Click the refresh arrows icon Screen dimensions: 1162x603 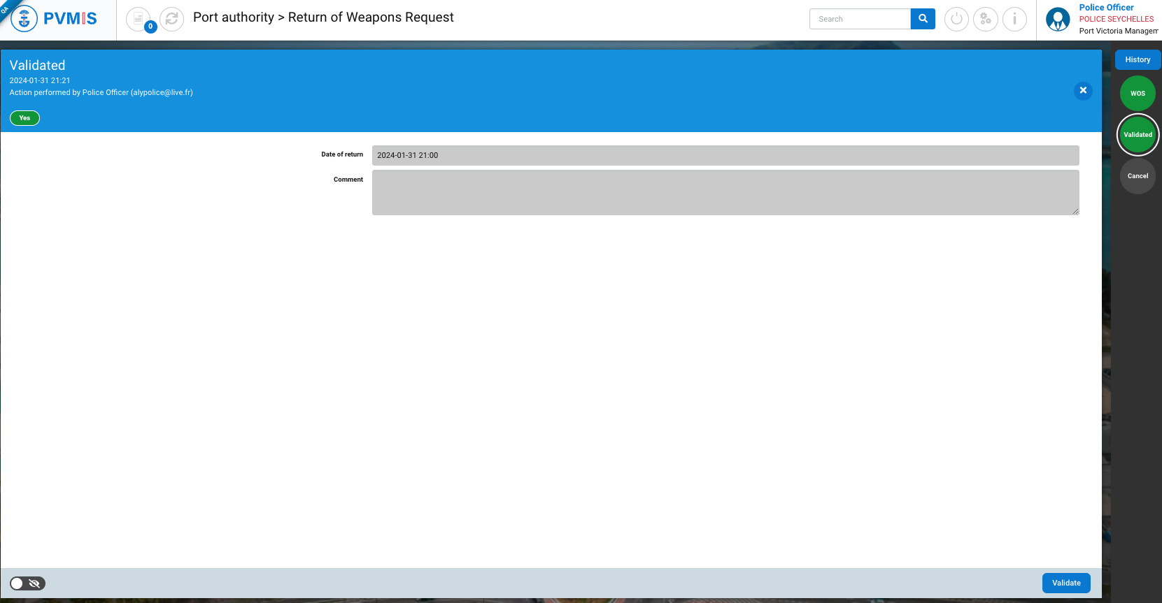(171, 19)
